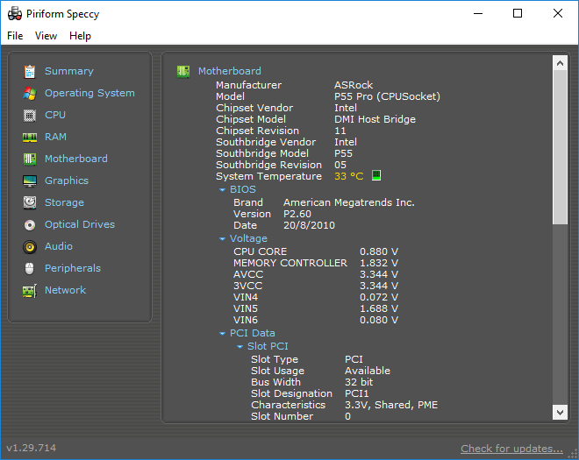Click the Audio speaker icon
Screen dimensions: 579x460
[x=30, y=247]
